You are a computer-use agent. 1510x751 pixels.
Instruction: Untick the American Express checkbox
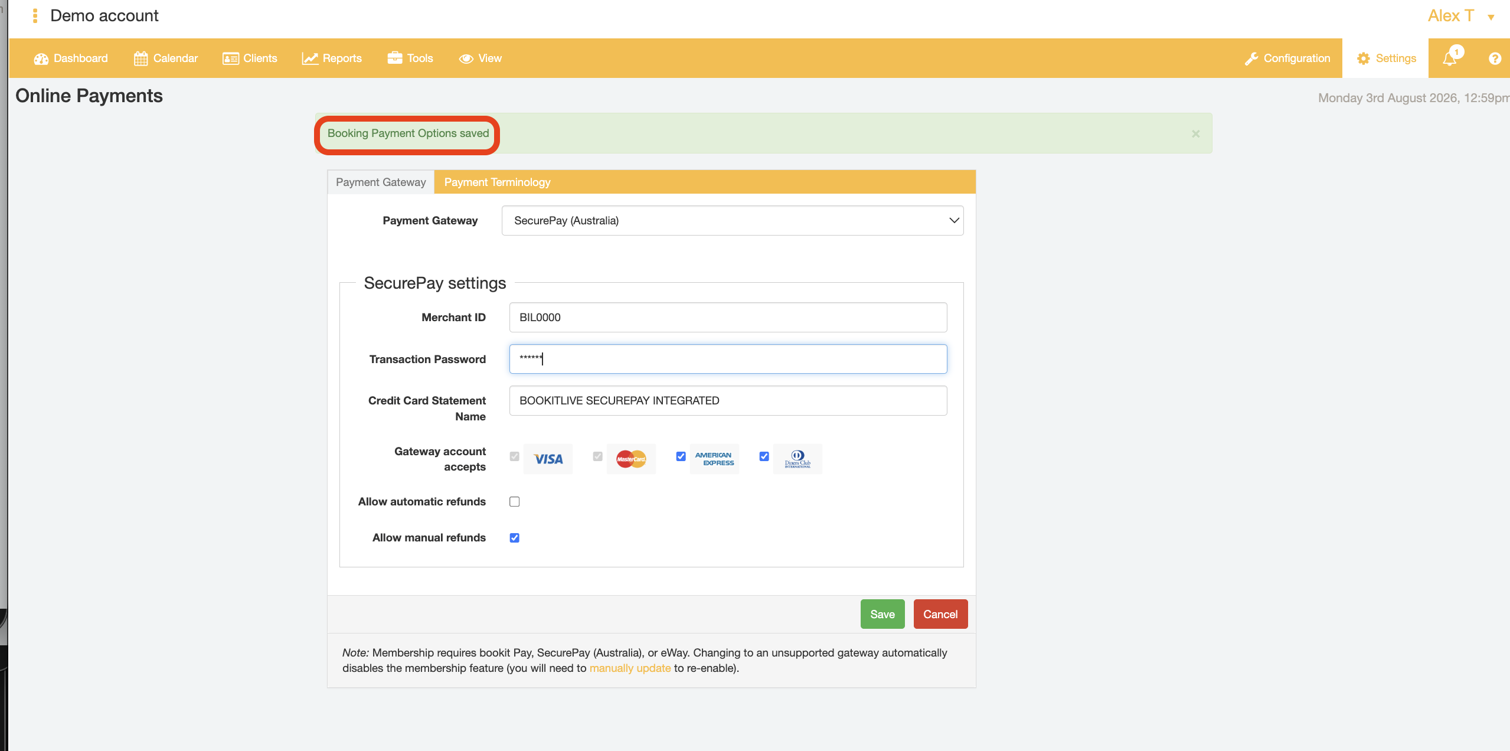pos(681,456)
